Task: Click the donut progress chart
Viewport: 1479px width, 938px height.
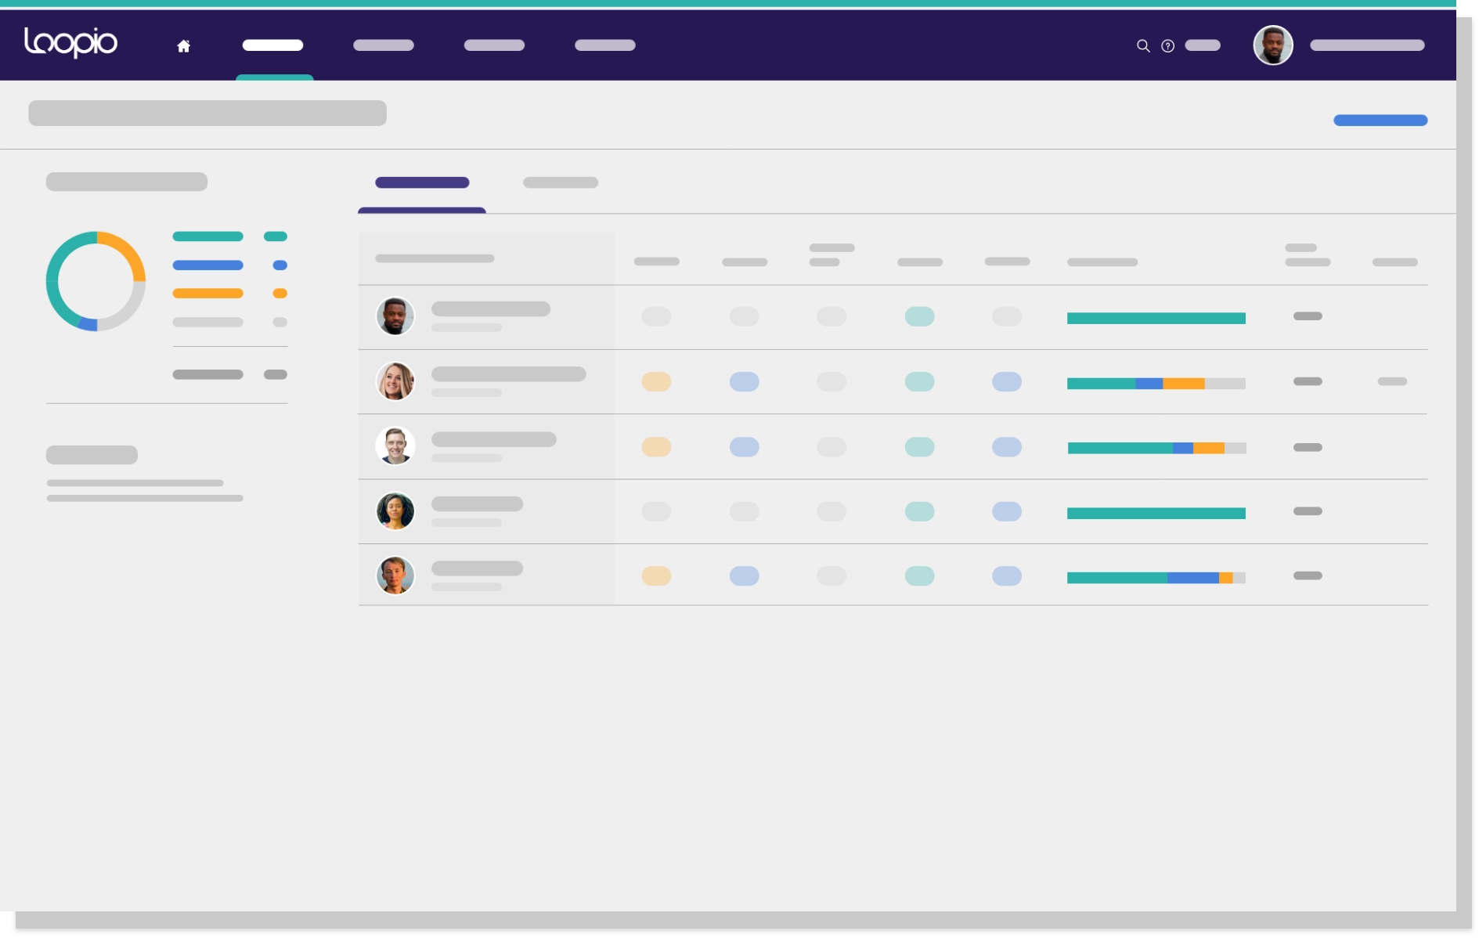Action: 96,281
